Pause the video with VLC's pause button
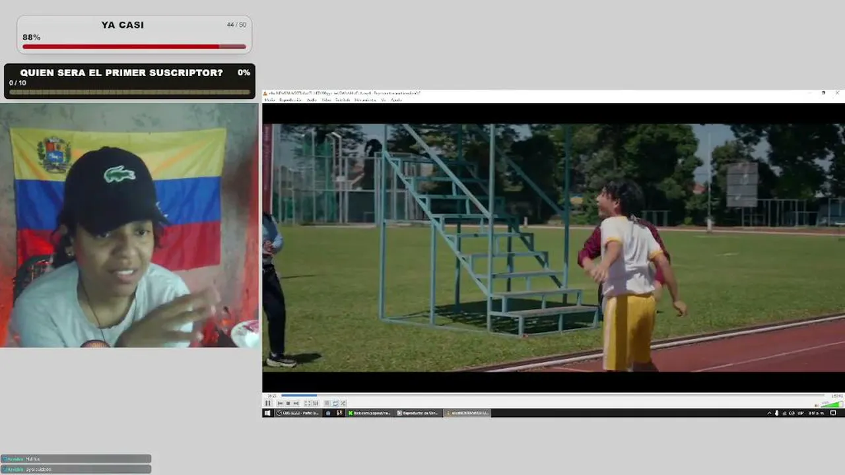This screenshot has height=475, width=845. (268, 403)
